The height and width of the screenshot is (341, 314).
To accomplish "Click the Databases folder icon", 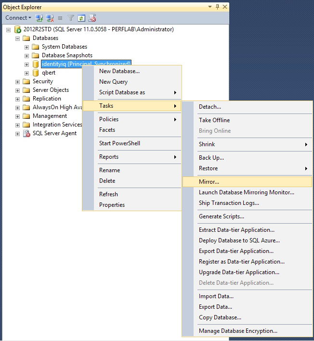I will click(26, 38).
